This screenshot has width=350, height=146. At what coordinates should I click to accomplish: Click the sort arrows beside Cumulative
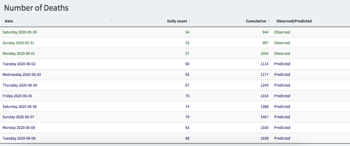tap(269, 21)
